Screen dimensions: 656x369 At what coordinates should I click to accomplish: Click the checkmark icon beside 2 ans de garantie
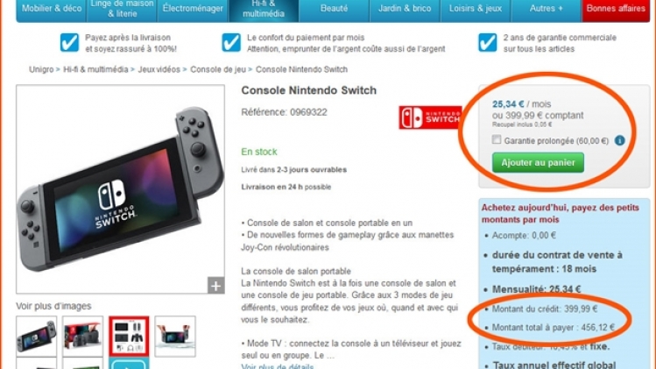click(488, 43)
